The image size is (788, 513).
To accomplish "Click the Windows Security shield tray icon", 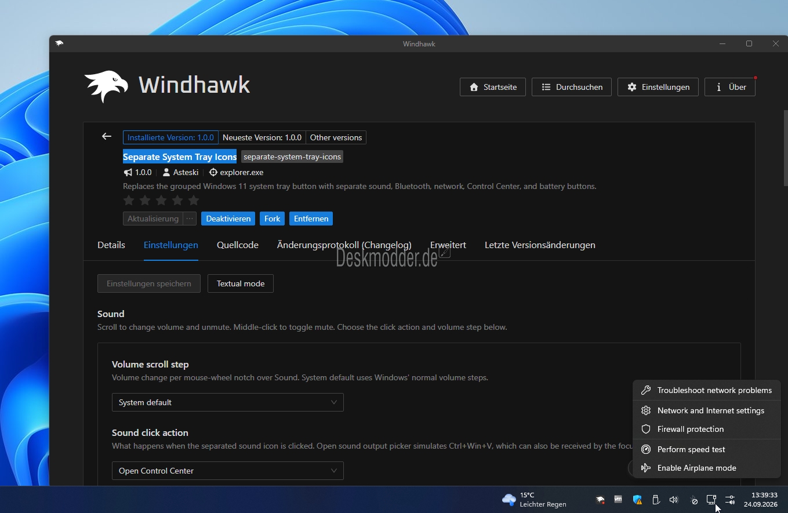I will point(637,500).
